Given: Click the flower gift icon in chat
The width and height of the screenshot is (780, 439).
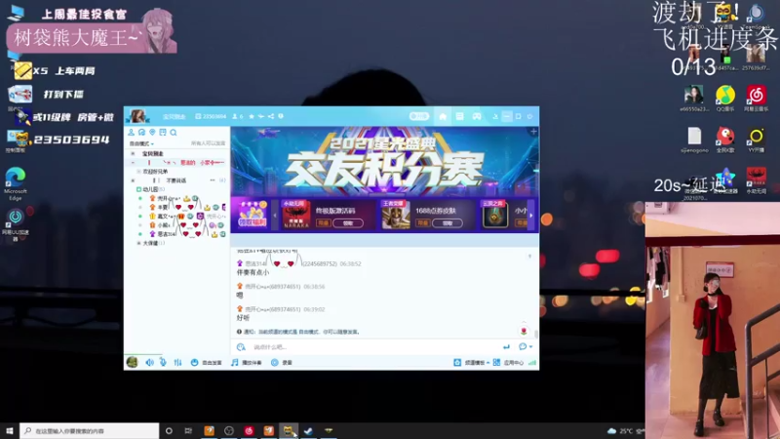Looking at the screenshot, I should click(x=524, y=331).
